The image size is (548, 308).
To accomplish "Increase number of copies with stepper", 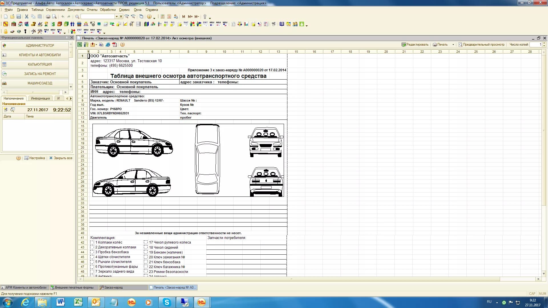I will 544,43.
